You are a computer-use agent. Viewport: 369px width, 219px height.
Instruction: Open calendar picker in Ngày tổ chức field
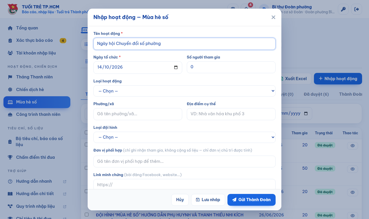[x=176, y=67]
